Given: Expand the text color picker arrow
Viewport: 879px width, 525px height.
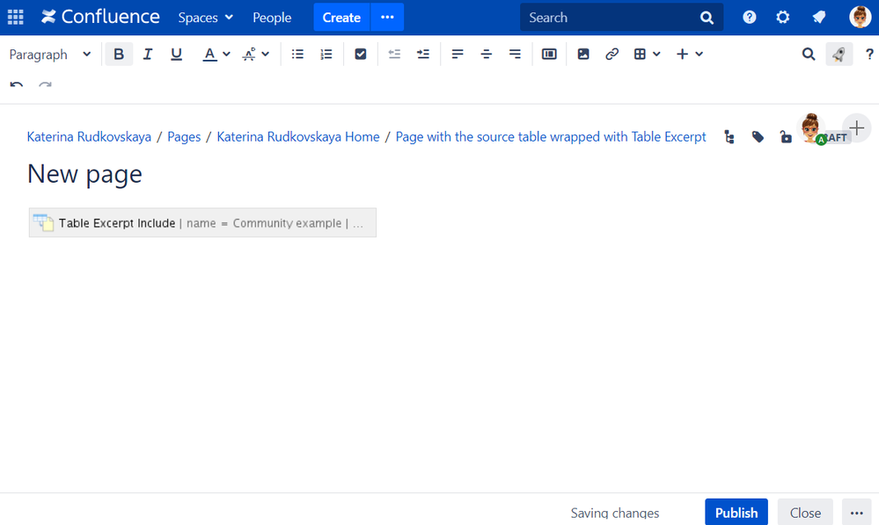Looking at the screenshot, I should 226,55.
